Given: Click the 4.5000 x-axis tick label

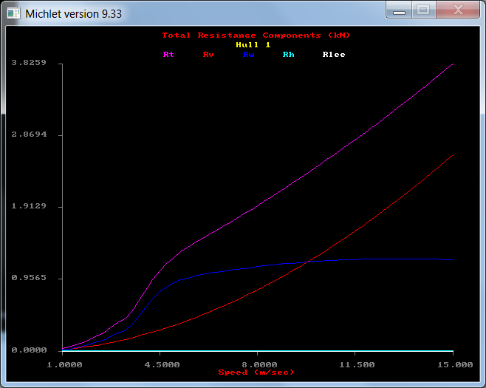Looking at the screenshot, I should [x=160, y=364].
